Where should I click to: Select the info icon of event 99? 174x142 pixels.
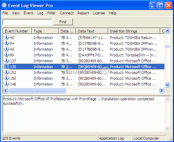pos(7,55)
